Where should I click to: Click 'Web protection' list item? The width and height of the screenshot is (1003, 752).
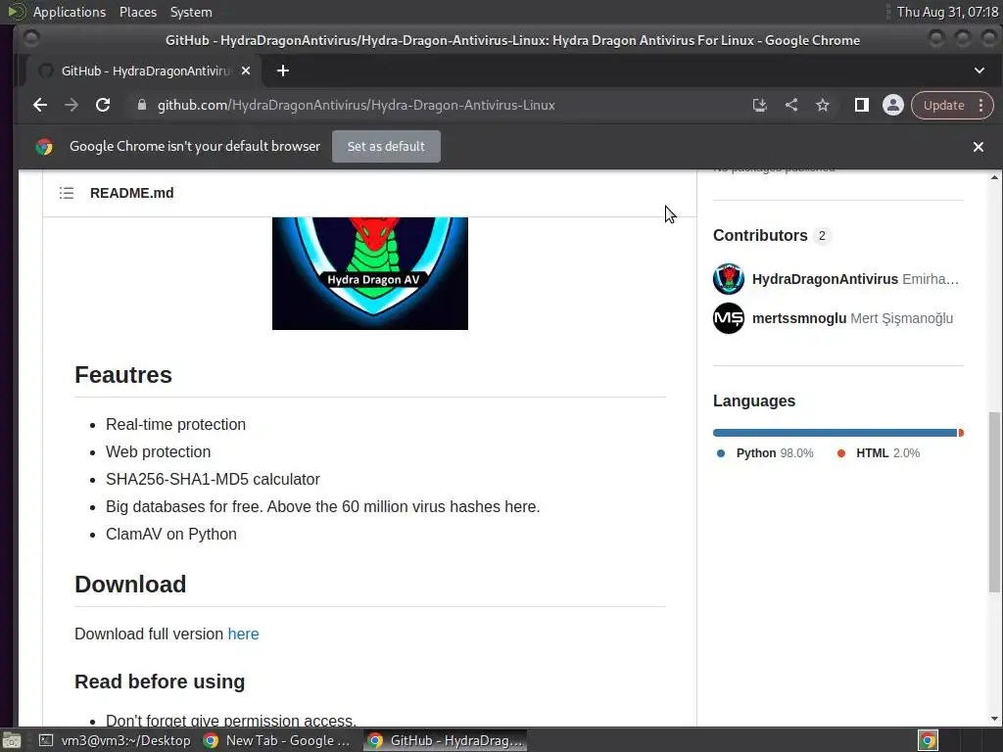tap(158, 452)
